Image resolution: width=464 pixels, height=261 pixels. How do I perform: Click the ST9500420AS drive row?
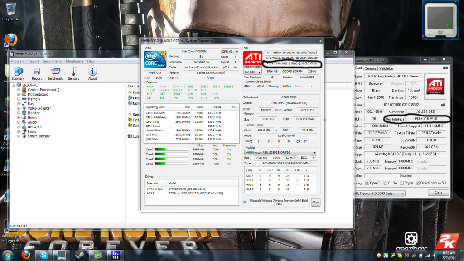[192, 189]
